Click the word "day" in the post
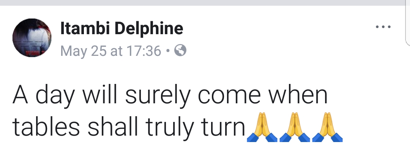Viewport: 410px width, 158px height. click(x=60, y=96)
